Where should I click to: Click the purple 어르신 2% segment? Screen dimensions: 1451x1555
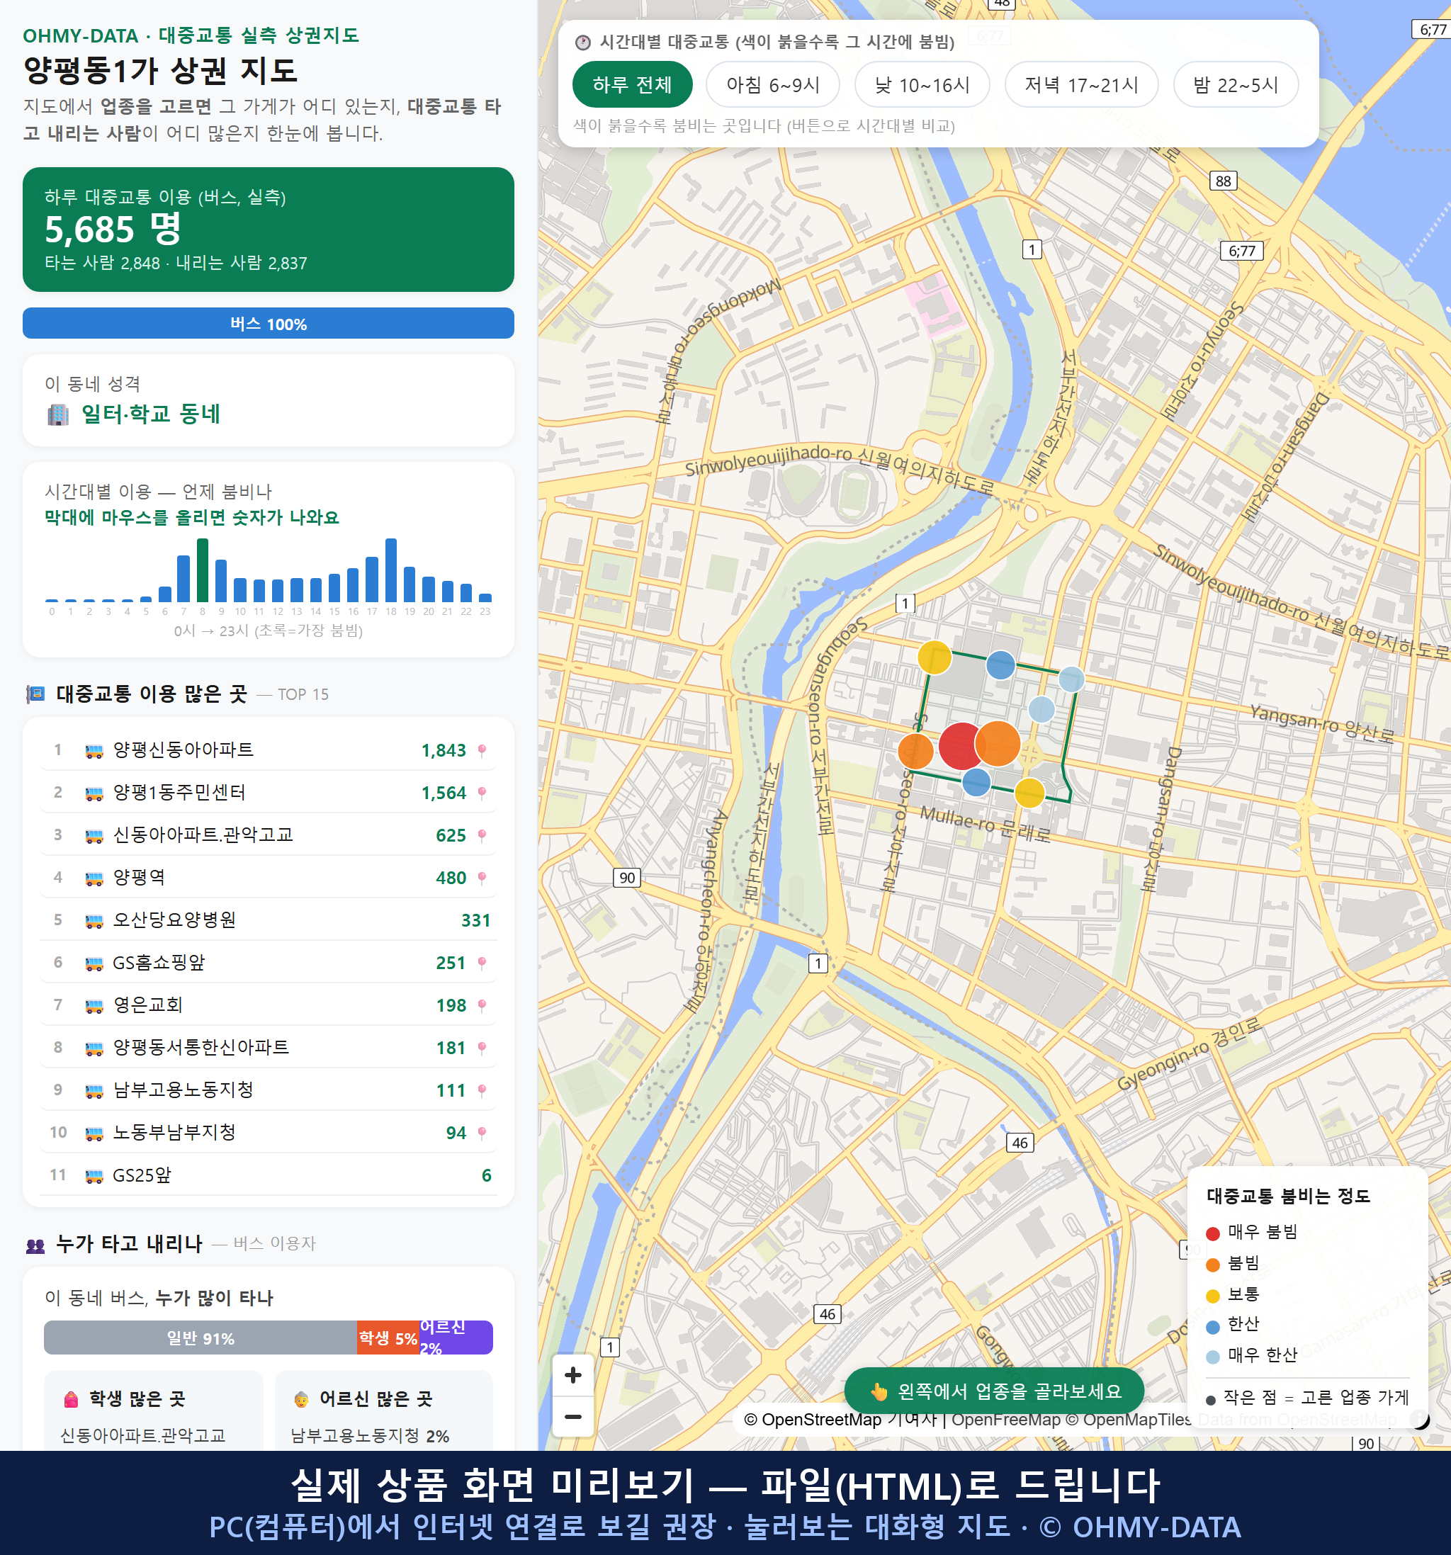point(456,1338)
